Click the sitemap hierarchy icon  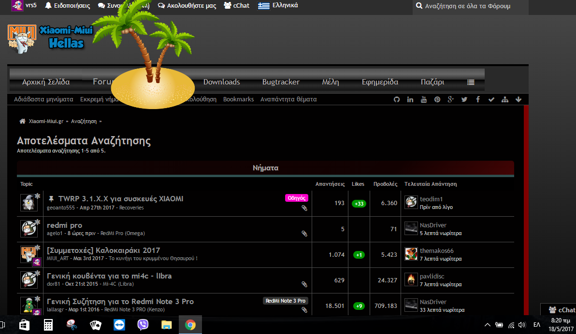505,99
